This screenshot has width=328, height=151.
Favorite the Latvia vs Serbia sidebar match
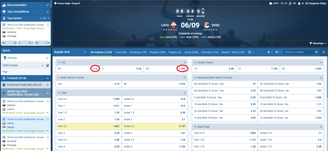[x=48, y=119]
